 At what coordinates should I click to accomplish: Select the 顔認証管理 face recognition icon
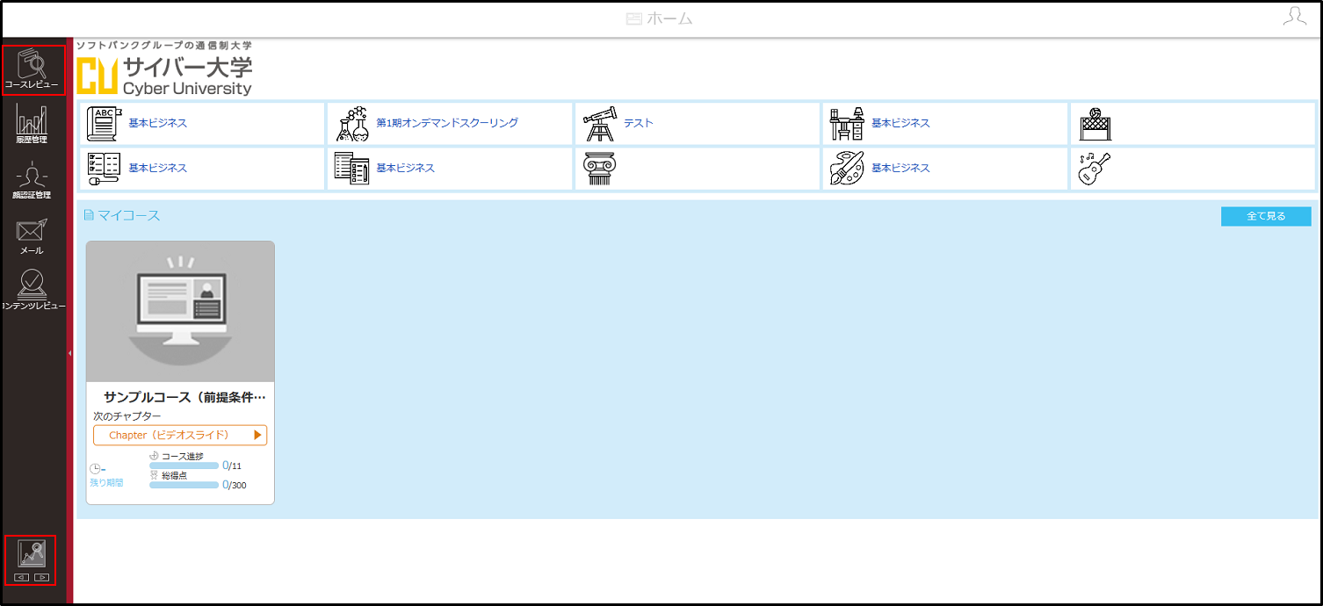point(32,181)
